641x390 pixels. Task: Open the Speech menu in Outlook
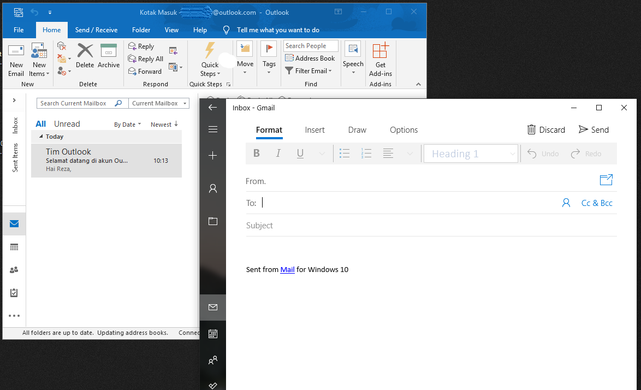(x=353, y=58)
